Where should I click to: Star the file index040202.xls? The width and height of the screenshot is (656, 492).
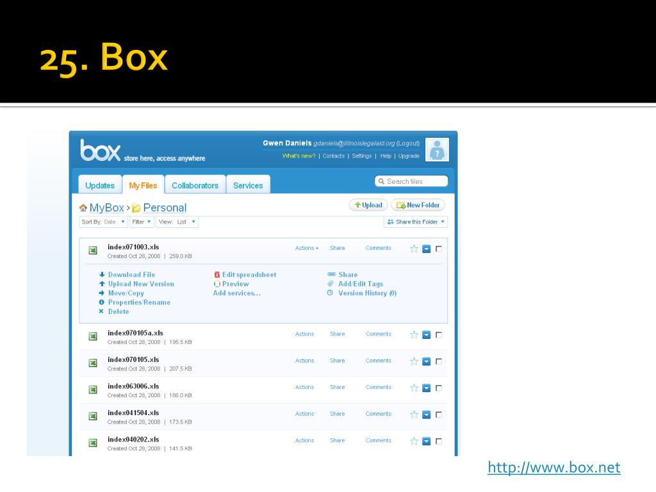[414, 441]
